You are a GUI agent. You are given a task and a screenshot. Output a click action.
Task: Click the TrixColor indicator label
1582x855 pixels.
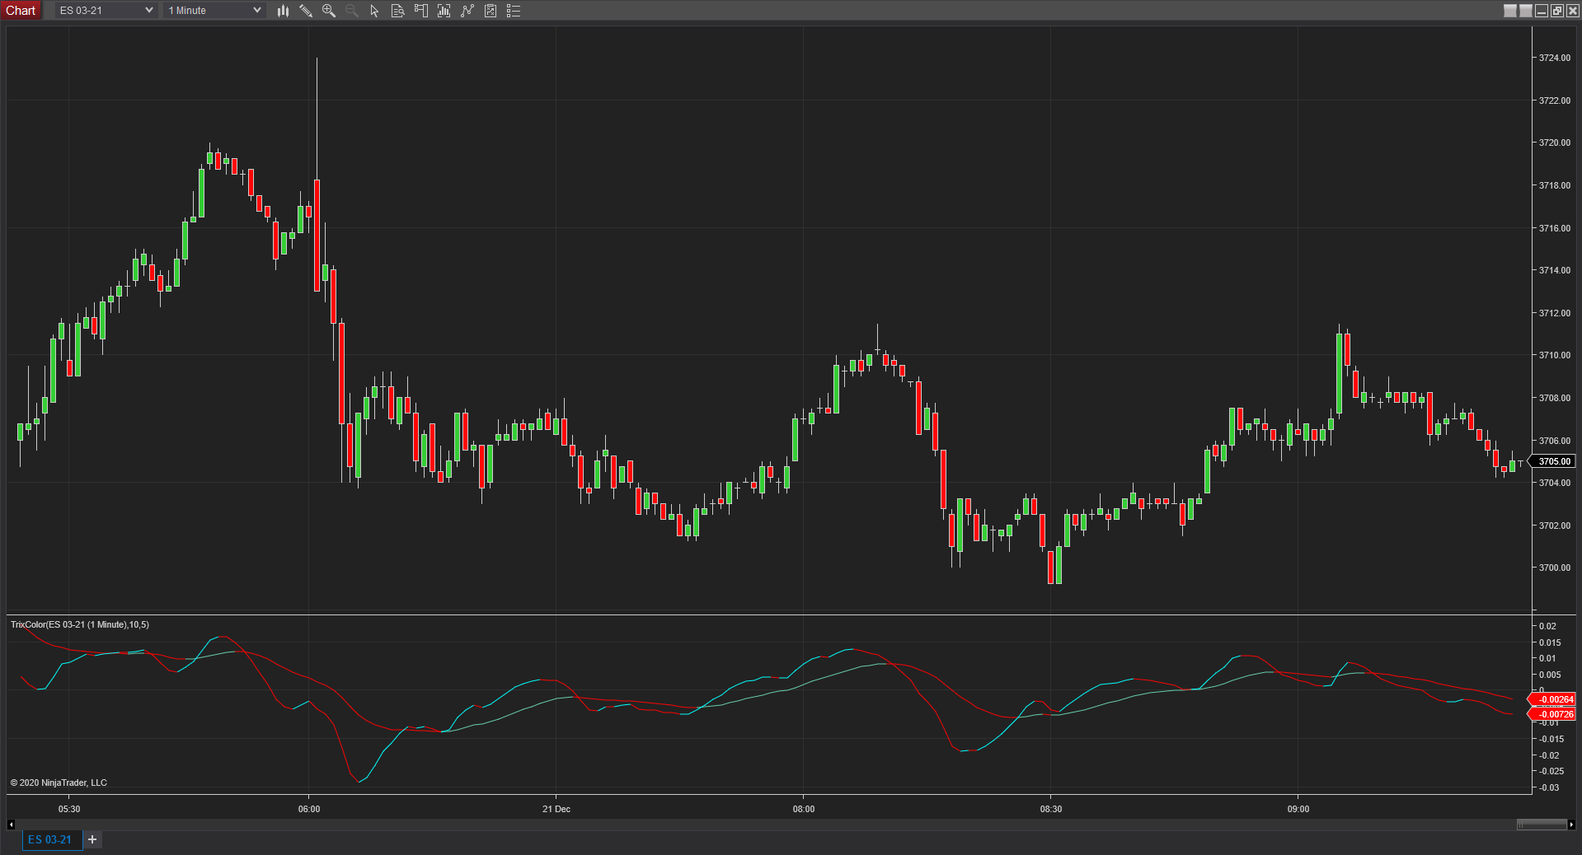coord(80,624)
